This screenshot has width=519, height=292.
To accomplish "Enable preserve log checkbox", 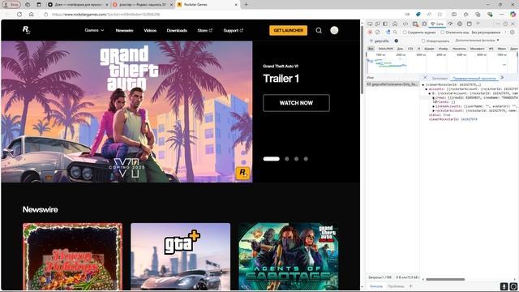I will [405, 32].
